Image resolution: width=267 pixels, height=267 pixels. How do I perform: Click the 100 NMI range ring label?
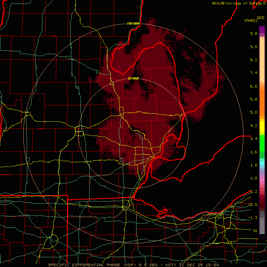coord(133,23)
